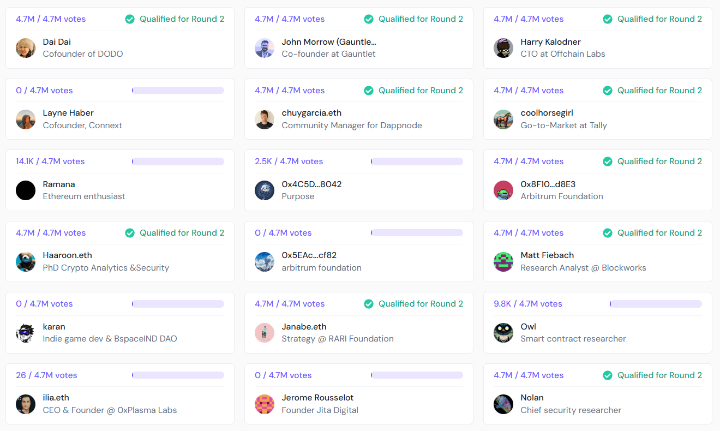Click karan's gamer avatar
Image resolution: width=720 pixels, height=431 pixels.
pyautogui.click(x=25, y=333)
